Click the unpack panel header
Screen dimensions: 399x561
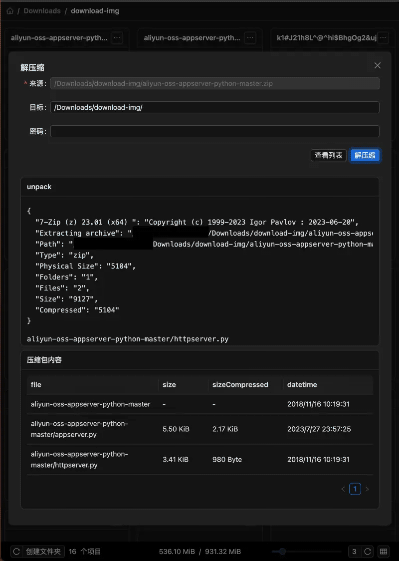pos(200,187)
